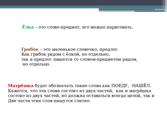Click the word "ПОЕДУ" in capitals

click(x=120, y=86)
